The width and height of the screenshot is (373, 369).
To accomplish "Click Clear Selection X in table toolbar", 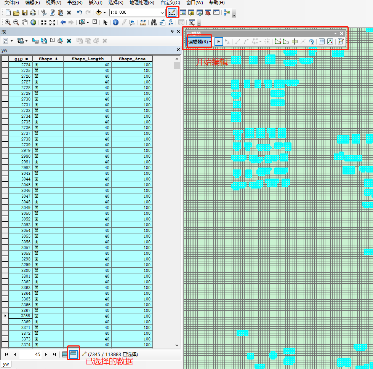I will pyautogui.click(x=69, y=41).
